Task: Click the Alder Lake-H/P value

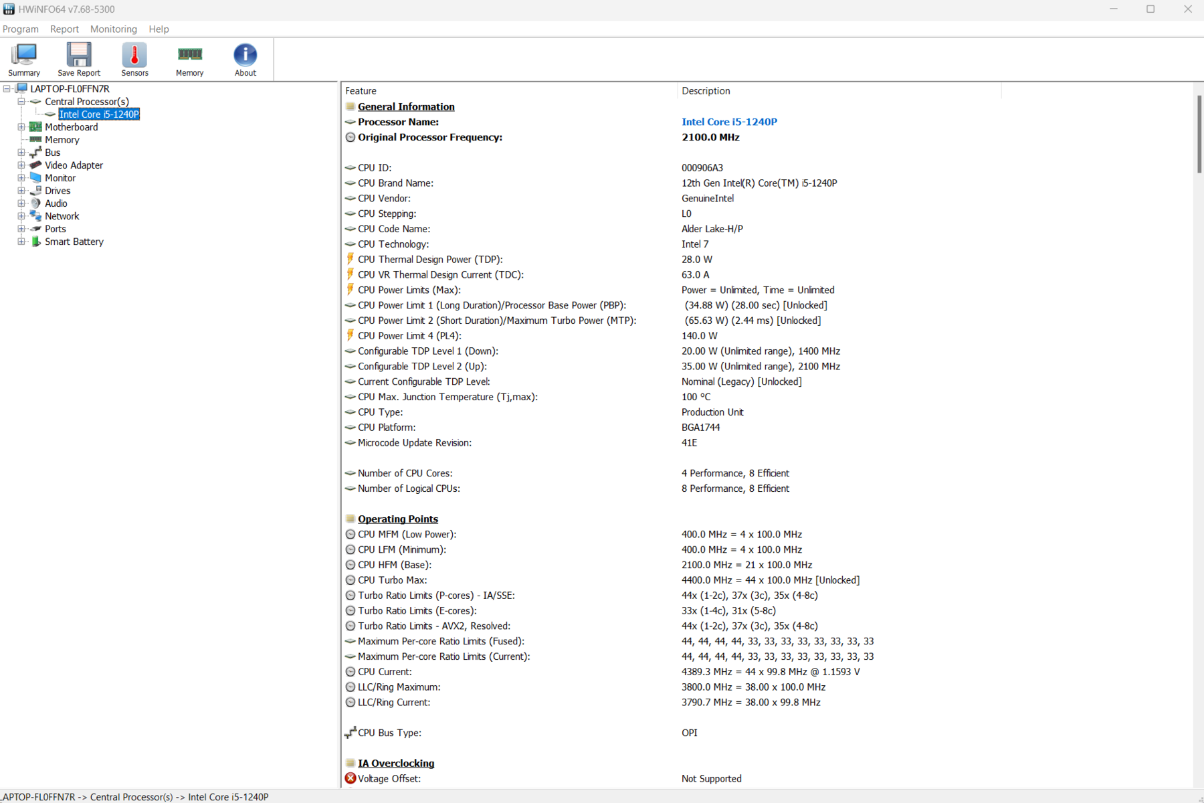Action: click(x=712, y=229)
